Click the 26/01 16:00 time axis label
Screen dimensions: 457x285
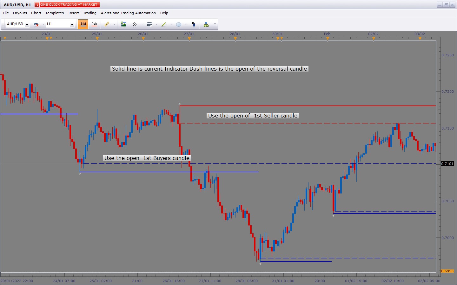[x=174, y=281]
